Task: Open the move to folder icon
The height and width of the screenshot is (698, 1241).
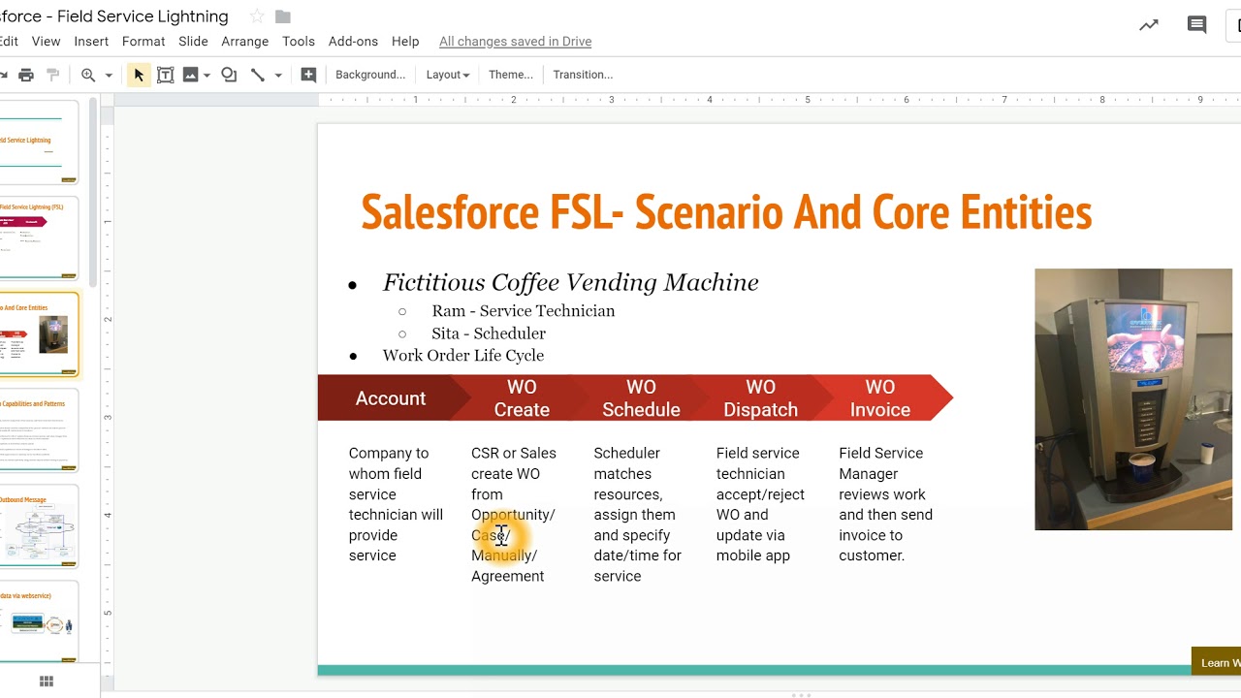Action: coord(283,16)
